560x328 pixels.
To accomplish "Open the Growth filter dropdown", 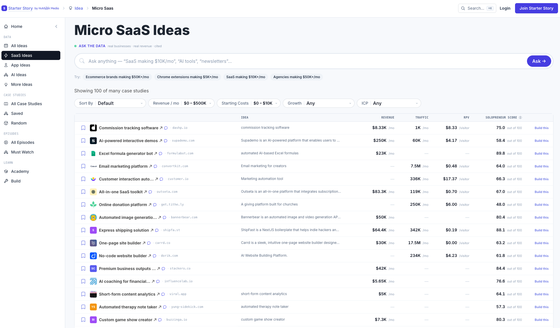I will point(319,103).
